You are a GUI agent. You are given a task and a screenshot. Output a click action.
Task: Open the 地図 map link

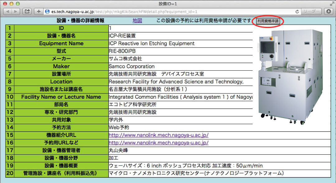pos(137,21)
